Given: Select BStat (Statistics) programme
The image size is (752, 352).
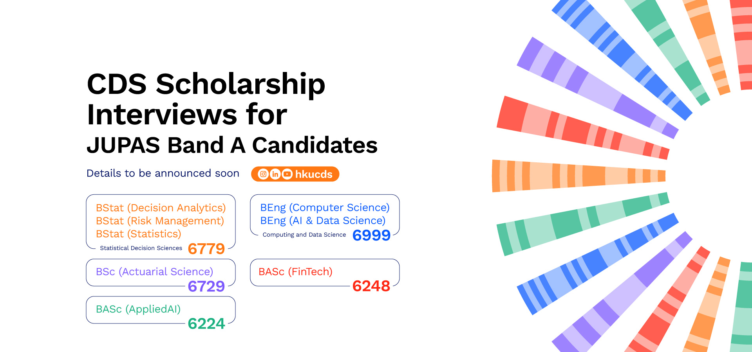Looking at the screenshot, I should coord(139,234).
